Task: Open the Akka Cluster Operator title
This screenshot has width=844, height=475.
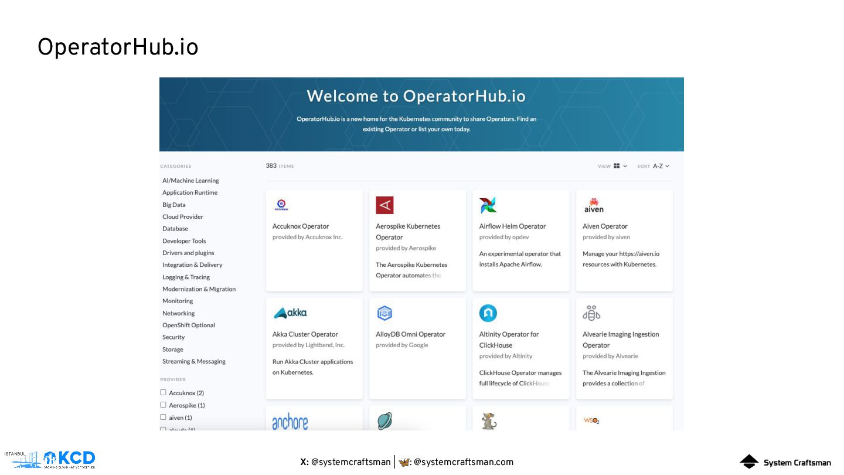Action: (305, 334)
